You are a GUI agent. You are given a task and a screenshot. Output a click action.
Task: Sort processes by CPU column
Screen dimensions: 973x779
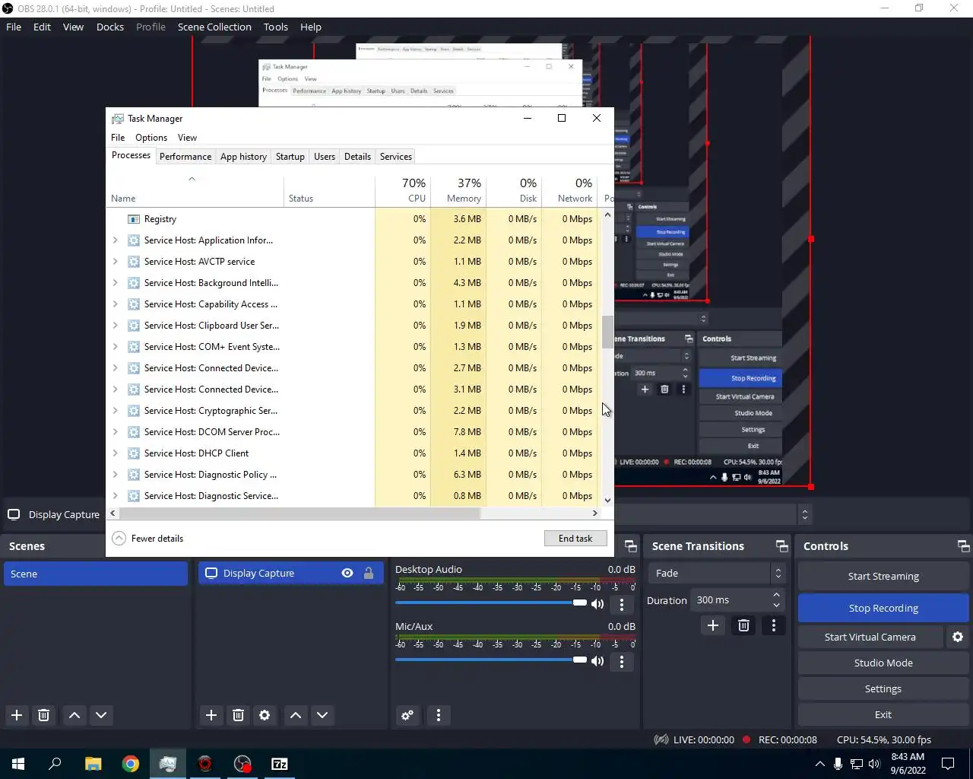(x=403, y=190)
